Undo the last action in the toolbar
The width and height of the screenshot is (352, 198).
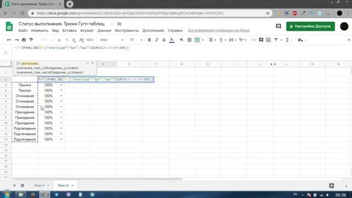[x=9, y=40]
